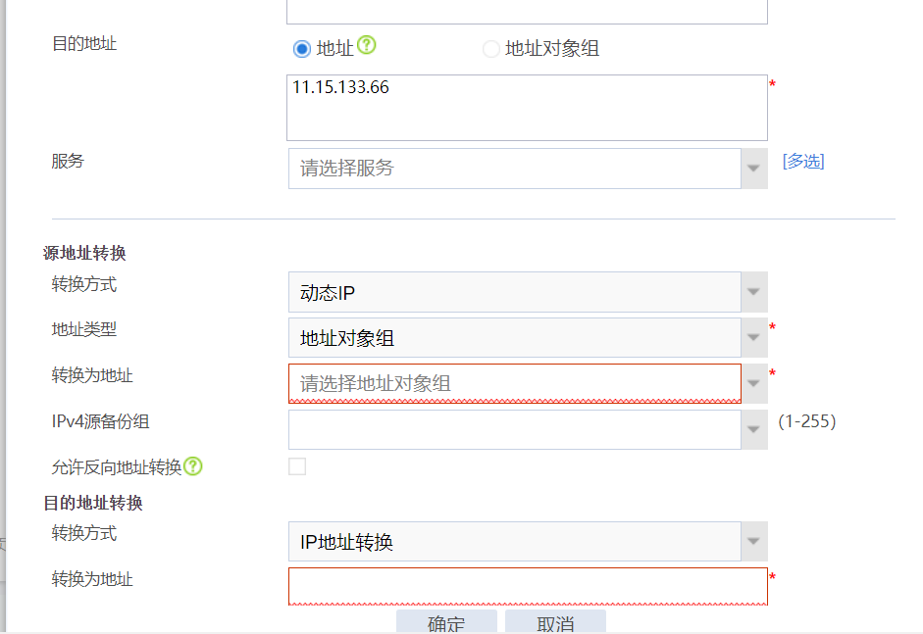Select the 地址 radio button
Viewport: 923px width, 634px height.
(x=302, y=49)
